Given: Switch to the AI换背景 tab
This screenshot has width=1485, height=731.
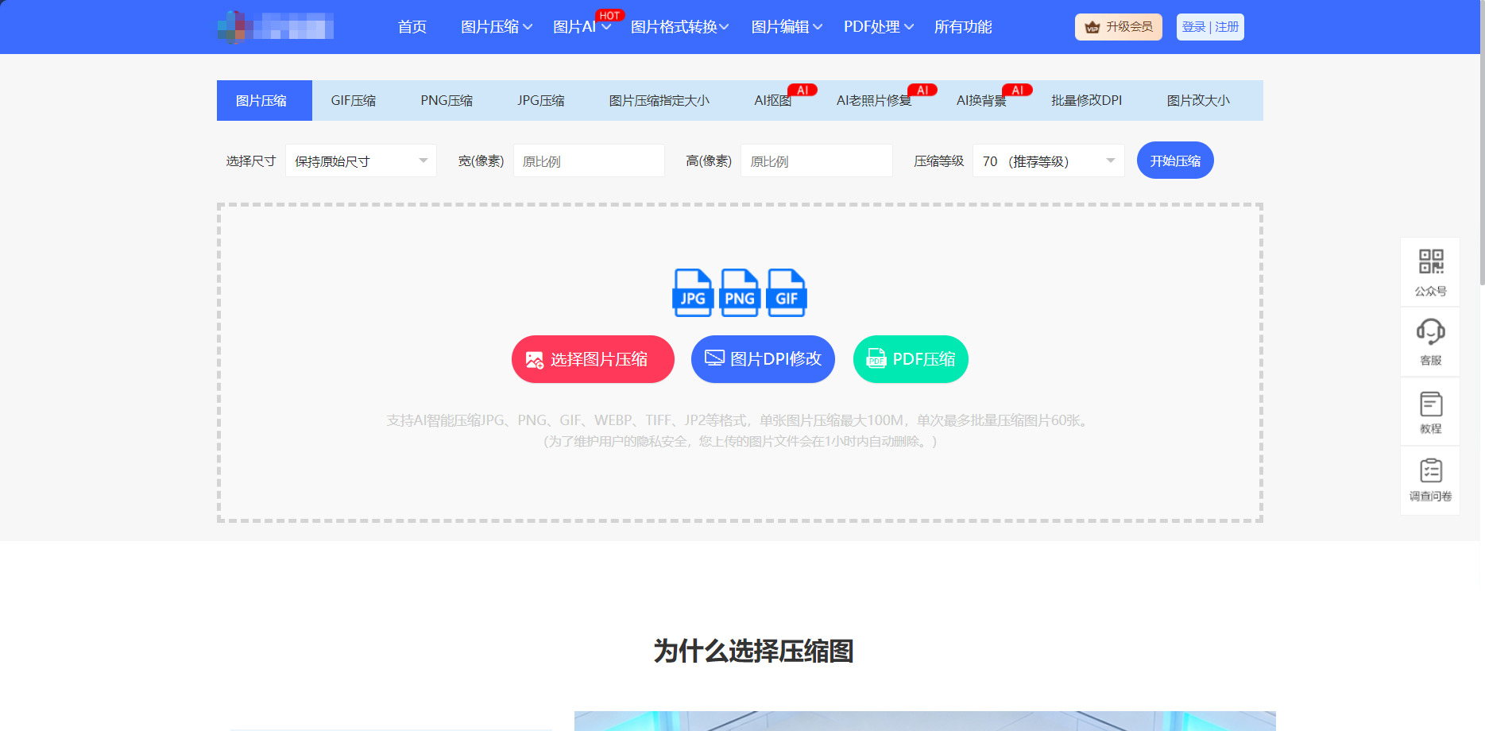Looking at the screenshot, I should click(x=981, y=101).
